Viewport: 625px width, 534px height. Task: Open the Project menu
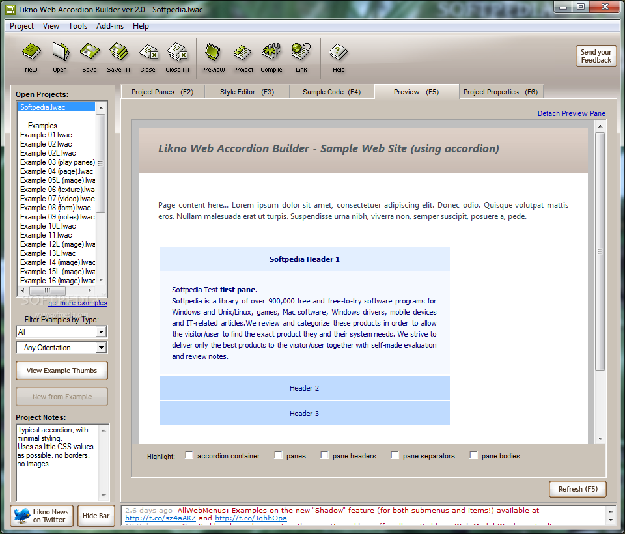tap(22, 26)
